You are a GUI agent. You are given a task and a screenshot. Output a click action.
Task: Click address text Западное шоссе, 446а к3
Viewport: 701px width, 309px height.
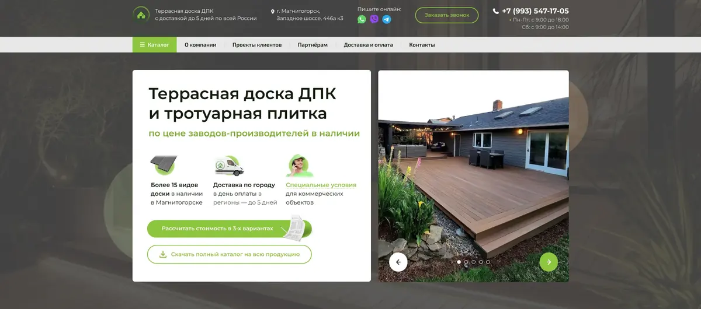(310, 19)
